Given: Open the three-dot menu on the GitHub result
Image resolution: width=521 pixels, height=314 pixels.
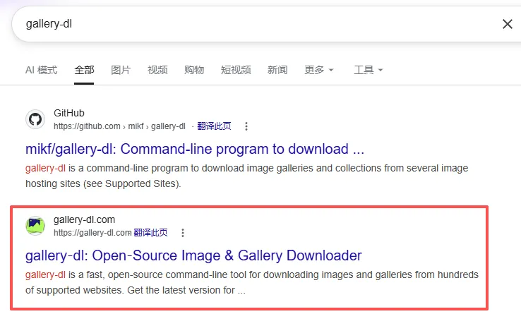Looking at the screenshot, I should tap(246, 126).
